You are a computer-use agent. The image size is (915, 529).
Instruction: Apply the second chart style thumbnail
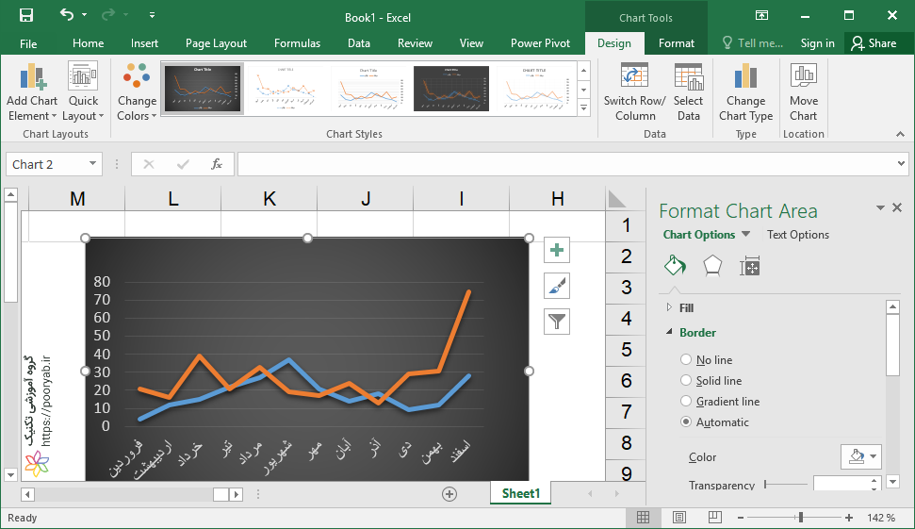286,89
